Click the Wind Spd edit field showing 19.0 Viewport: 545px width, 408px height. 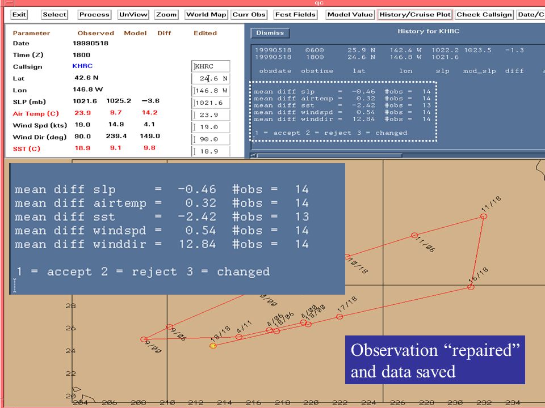(211, 127)
